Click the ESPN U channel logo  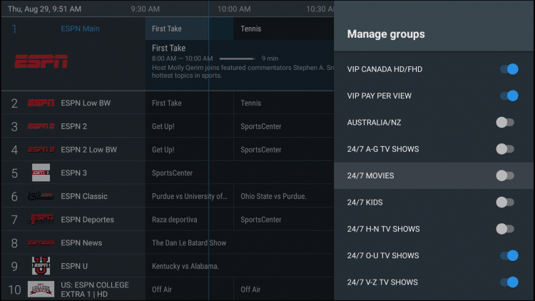click(41, 265)
